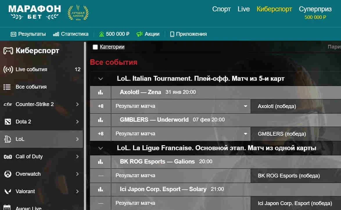Open the Ici Japon Corp. Esport — Solary match
Screen dimensions: 341x210
coord(163,189)
